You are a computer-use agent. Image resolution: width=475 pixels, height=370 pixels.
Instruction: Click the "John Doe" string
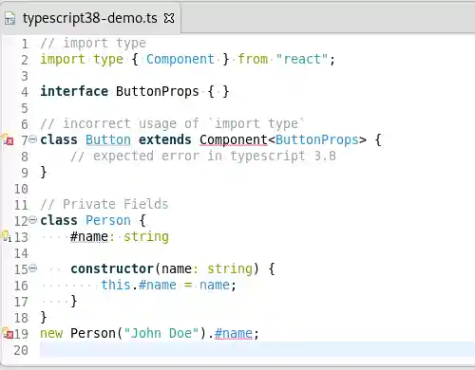pos(161,333)
